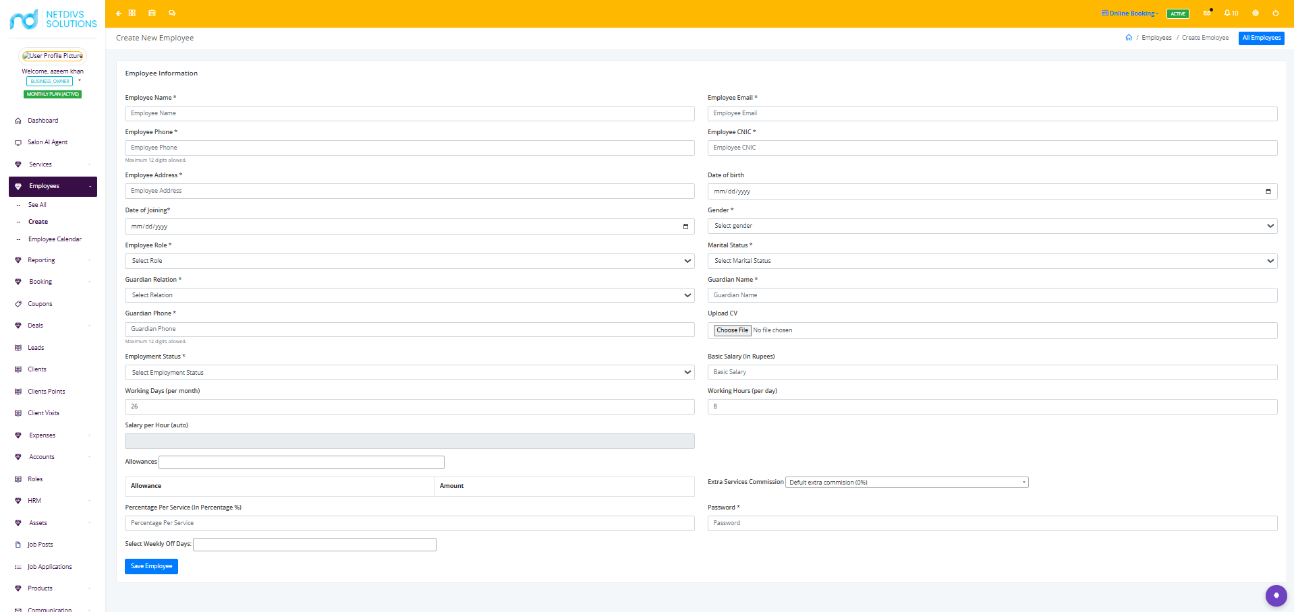Expand the business owner role dropdown arrow
The height and width of the screenshot is (612, 1294).
pyautogui.click(x=80, y=81)
